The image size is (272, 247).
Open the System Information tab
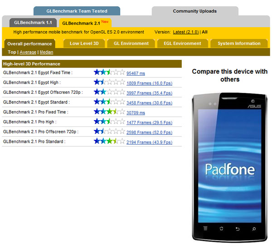coord(239,44)
